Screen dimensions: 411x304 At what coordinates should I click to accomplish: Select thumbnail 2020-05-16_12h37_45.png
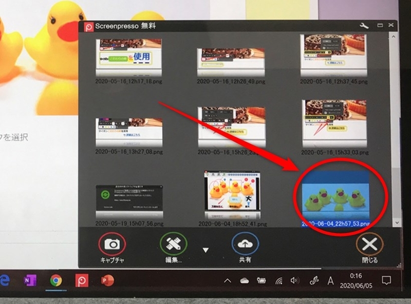(333, 55)
